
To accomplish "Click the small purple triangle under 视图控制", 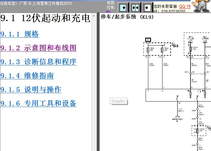I will click(109, 11).
